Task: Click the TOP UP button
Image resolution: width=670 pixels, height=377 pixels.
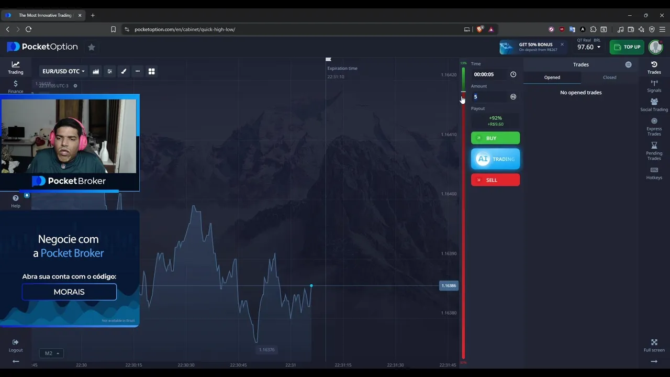Action: click(x=627, y=47)
